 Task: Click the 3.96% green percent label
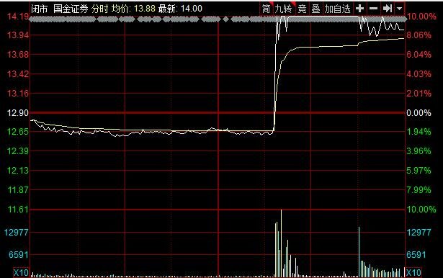pos(419,151)
